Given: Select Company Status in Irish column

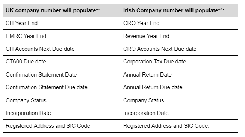Looking at the screenshot, I should [179, 100].
